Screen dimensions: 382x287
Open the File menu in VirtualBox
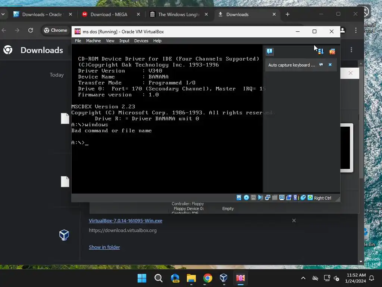[x=78, y=41]
